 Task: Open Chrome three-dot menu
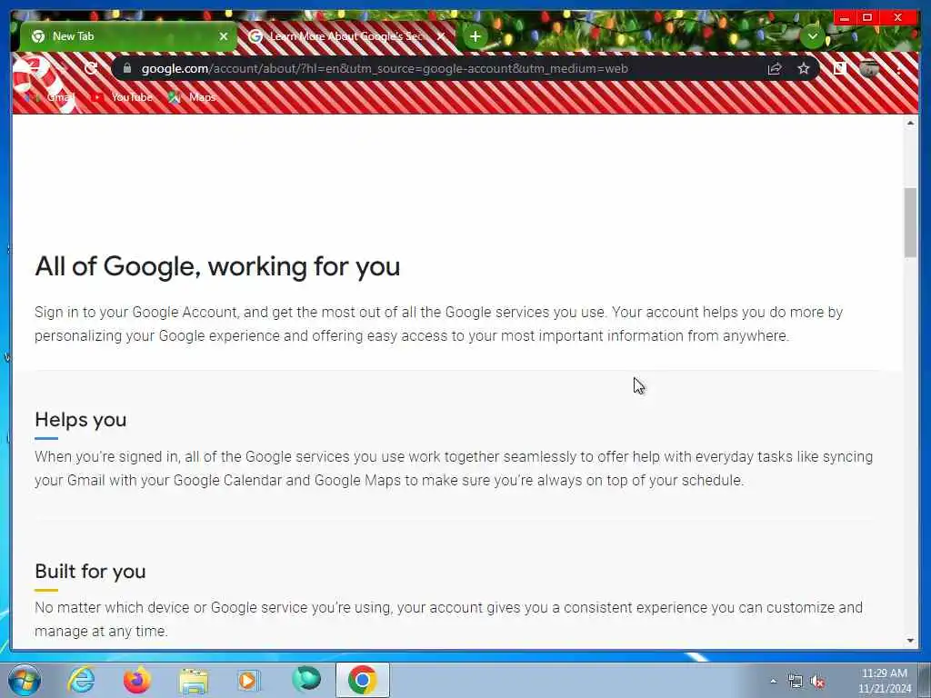(x=899, y=69)
